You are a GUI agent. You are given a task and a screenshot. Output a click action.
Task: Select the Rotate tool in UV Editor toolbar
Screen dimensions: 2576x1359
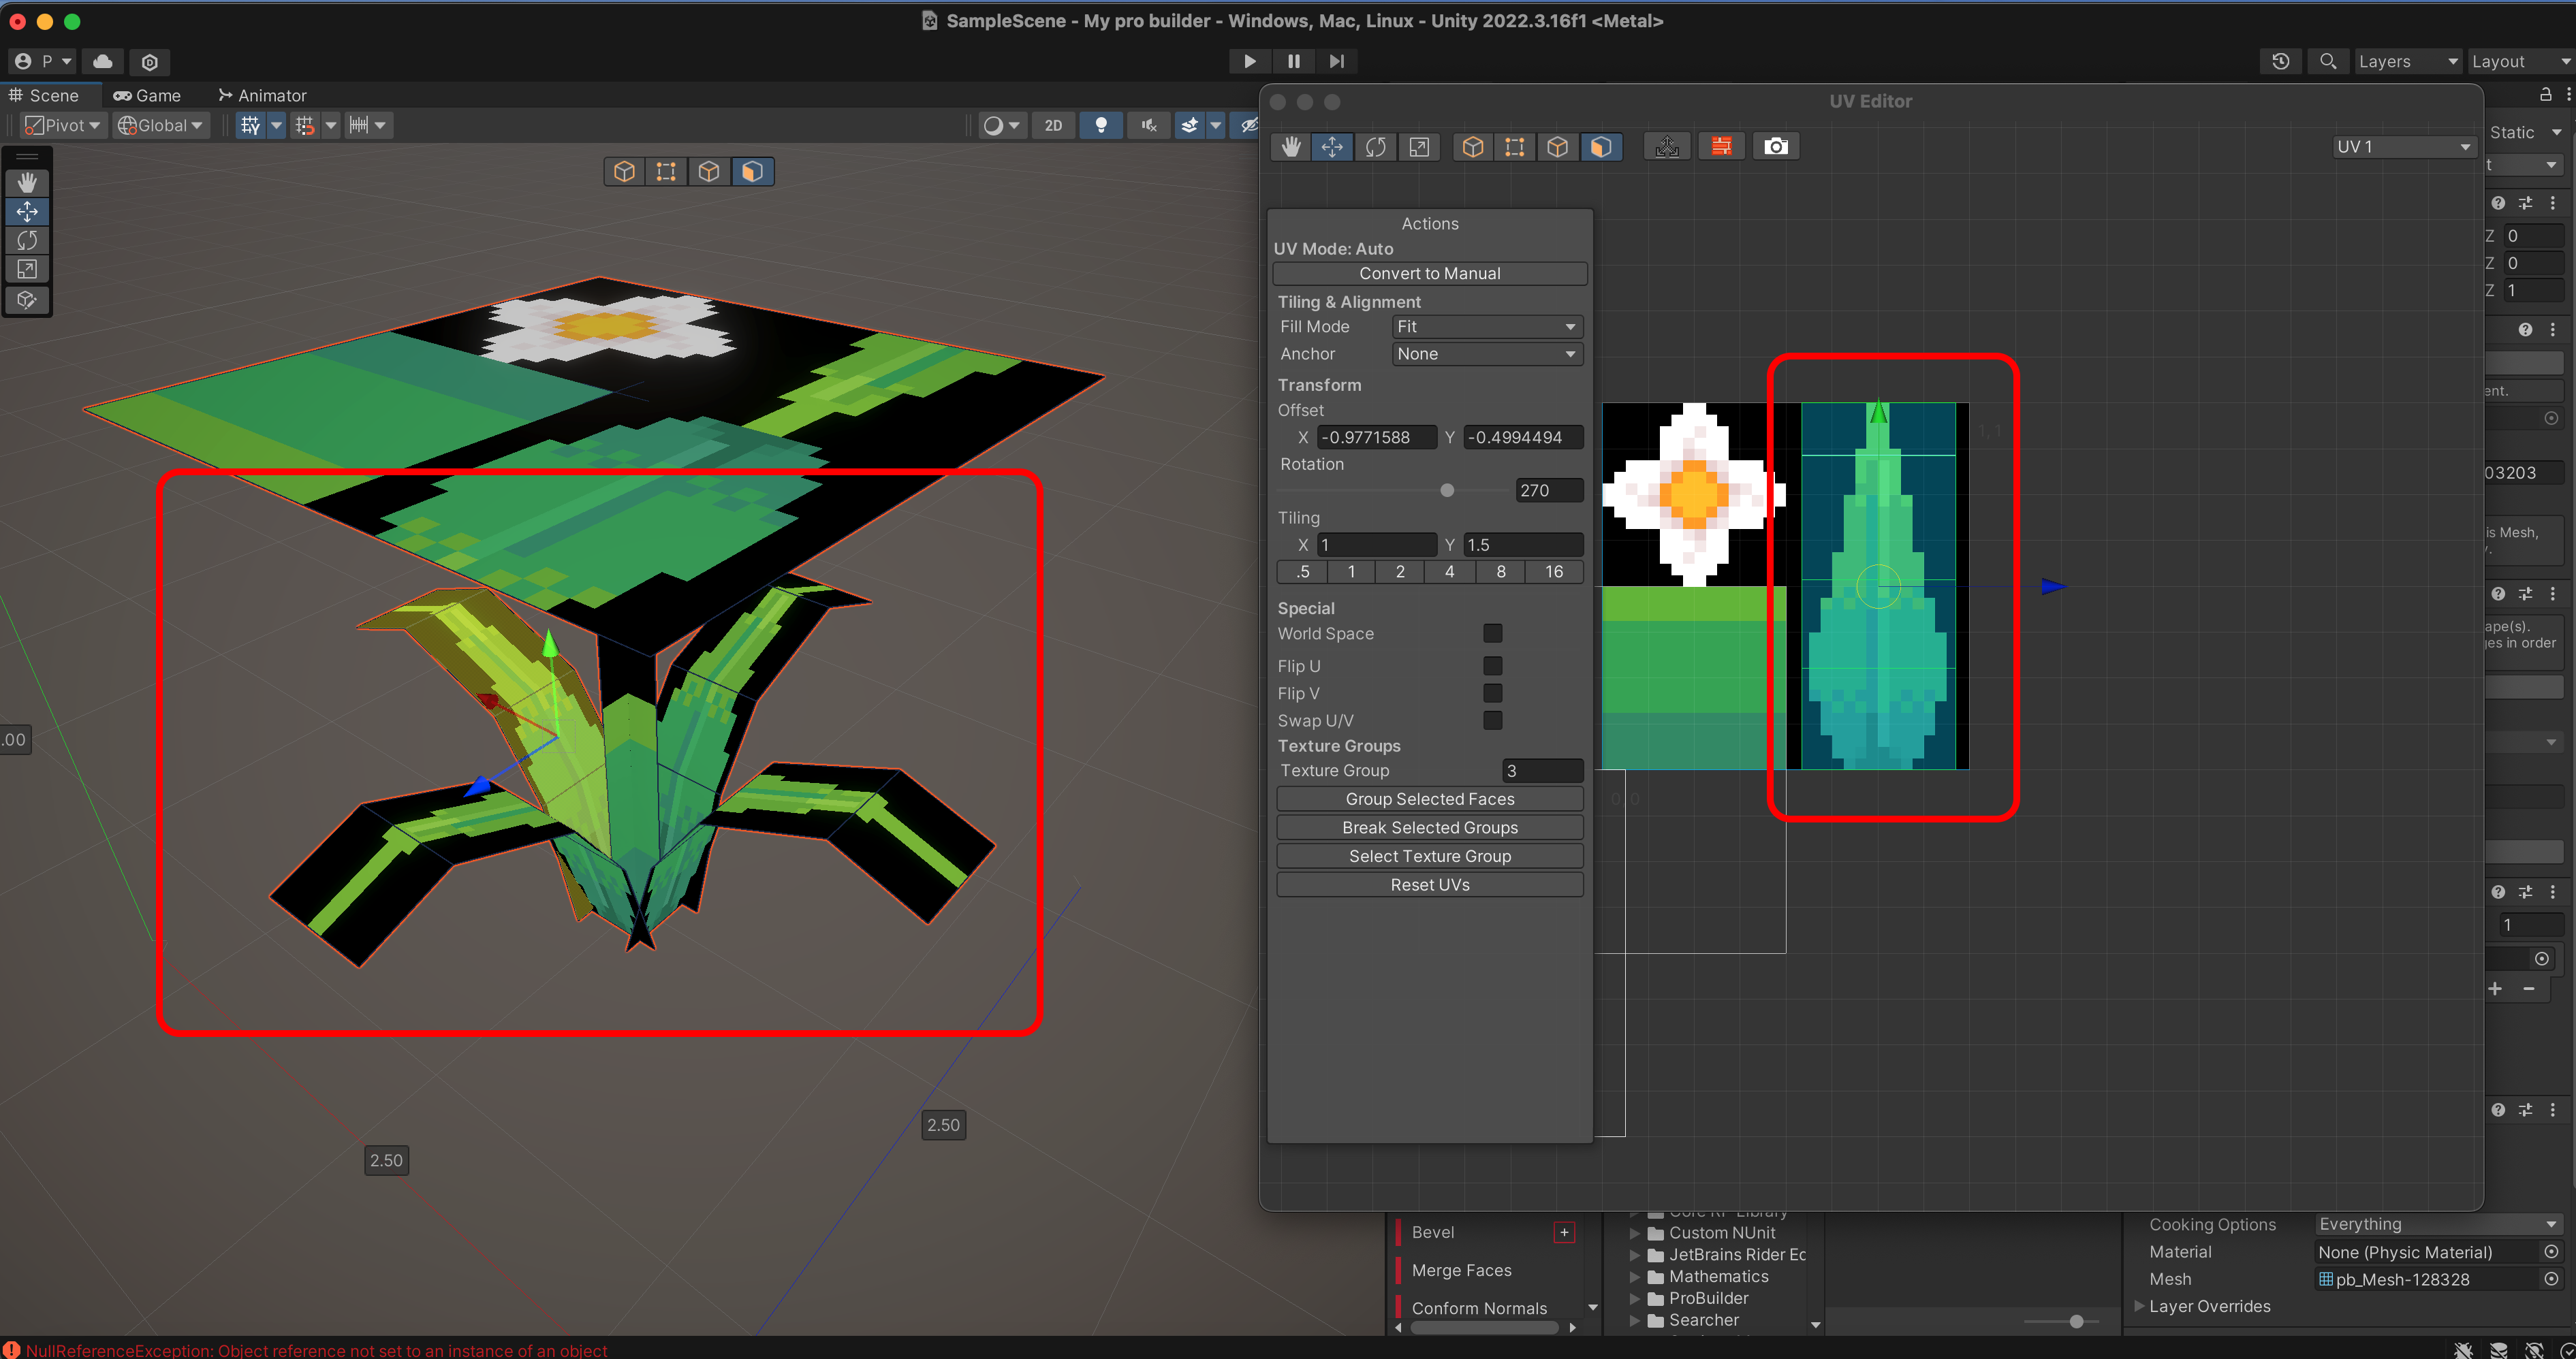(1375, 147)
